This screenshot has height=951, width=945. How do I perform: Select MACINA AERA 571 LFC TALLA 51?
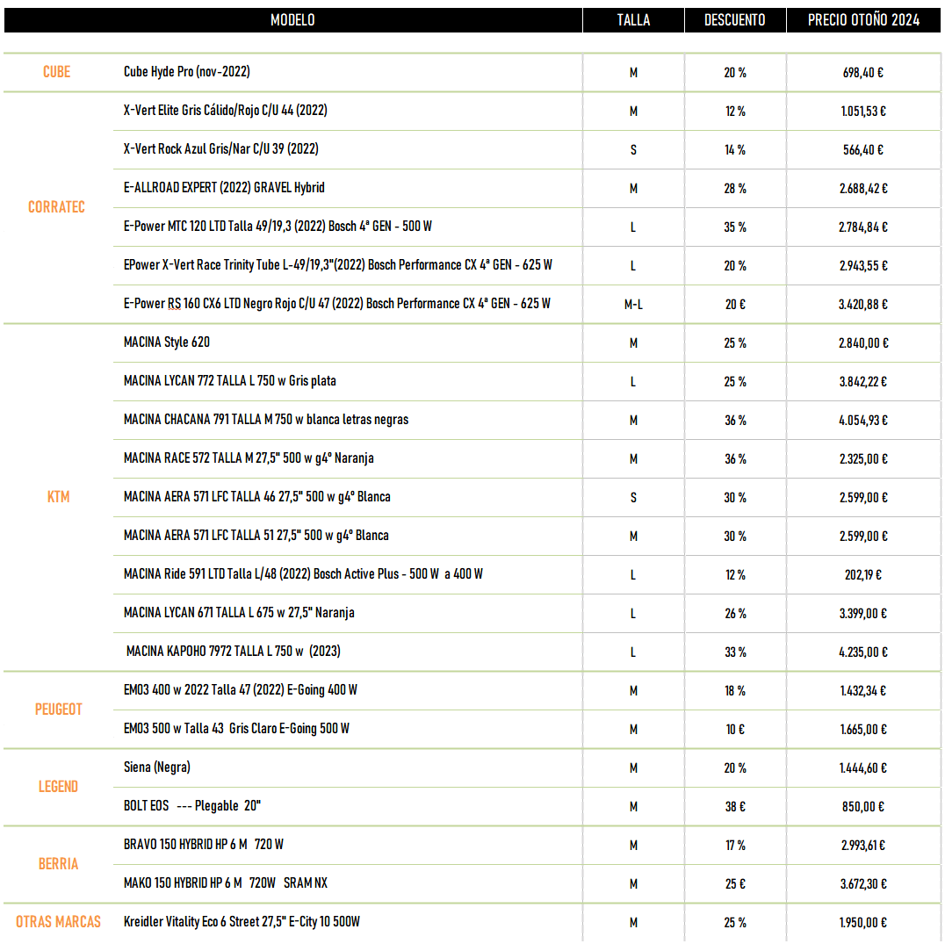click(x=256, y=536)
